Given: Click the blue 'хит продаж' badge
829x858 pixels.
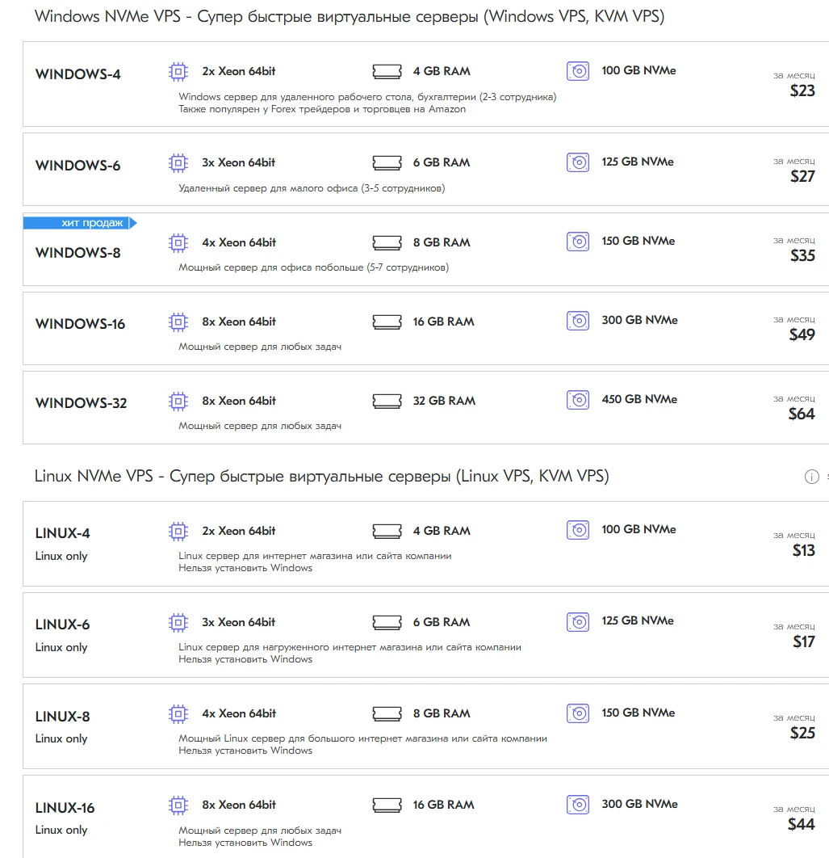Looking at the screenshot, I should (79, 223).
